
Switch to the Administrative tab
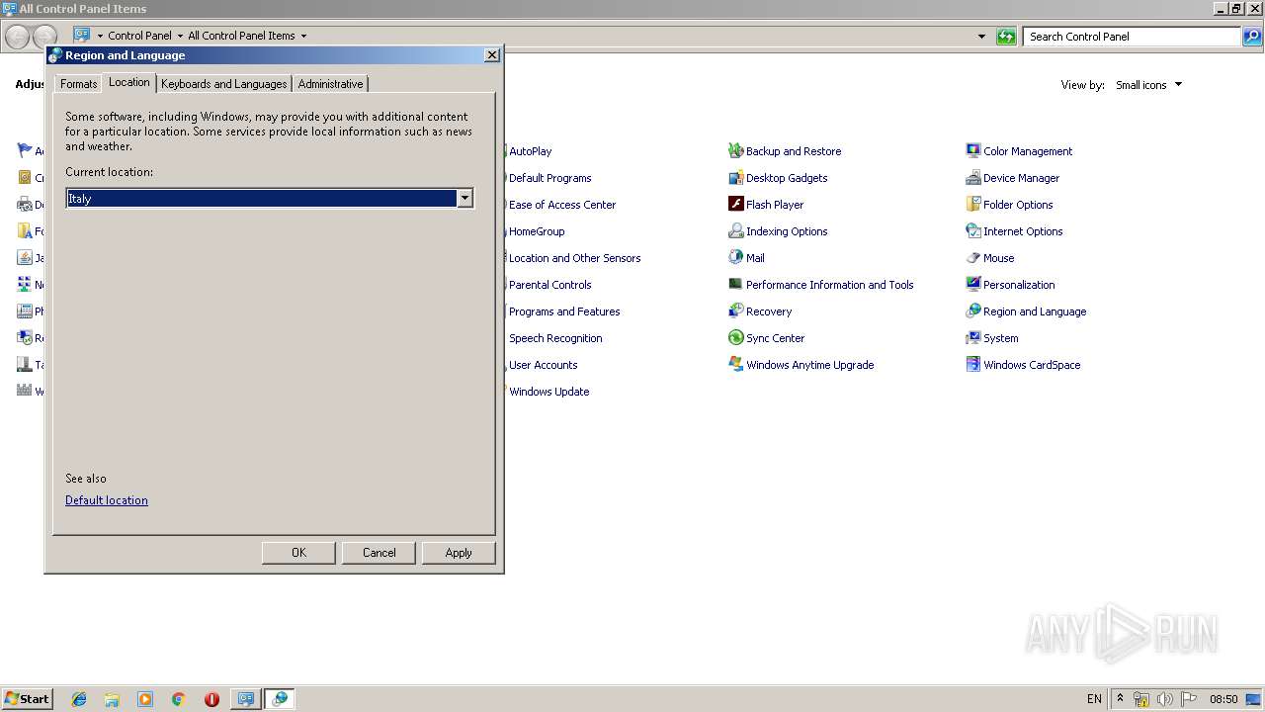[330, 84]
